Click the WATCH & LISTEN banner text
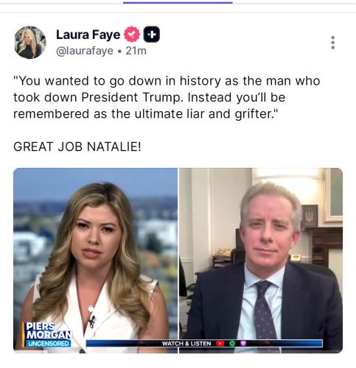Image resolution: width=356 pixels, height=368 pixels. point(186,344)
